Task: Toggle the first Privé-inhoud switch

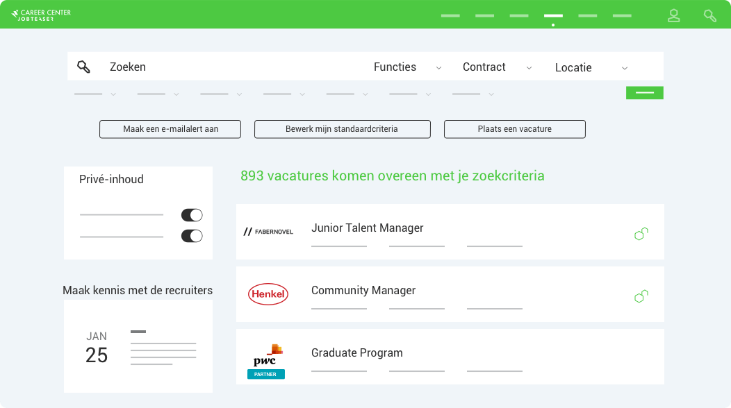Action: (192, 215)
